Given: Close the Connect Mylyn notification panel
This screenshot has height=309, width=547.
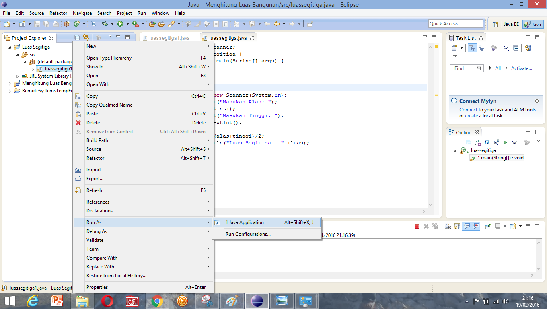Looking at the screenshot, I should pos(537,101).
